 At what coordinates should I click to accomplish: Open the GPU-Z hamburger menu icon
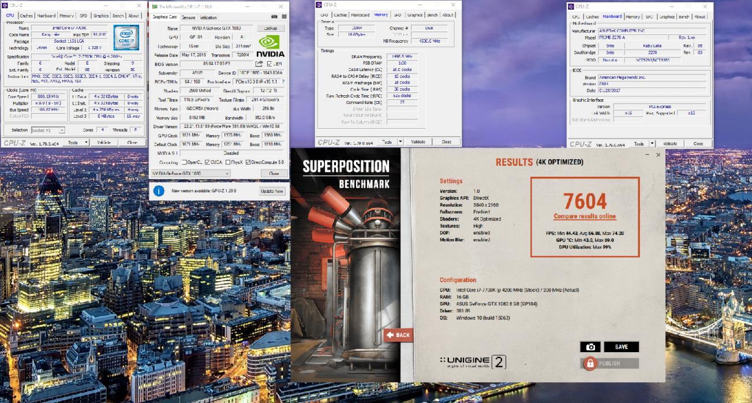tap(284, 17)
